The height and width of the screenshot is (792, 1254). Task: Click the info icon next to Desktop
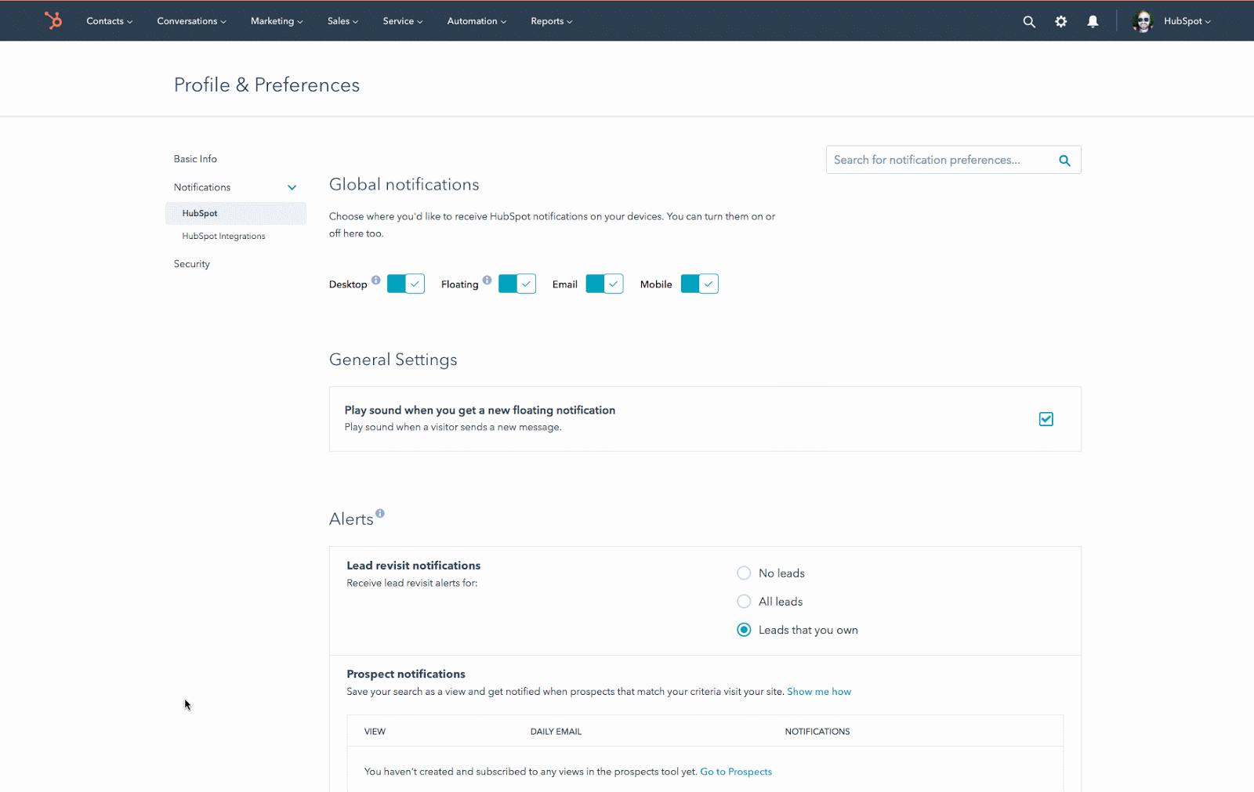tap(376, 280)
